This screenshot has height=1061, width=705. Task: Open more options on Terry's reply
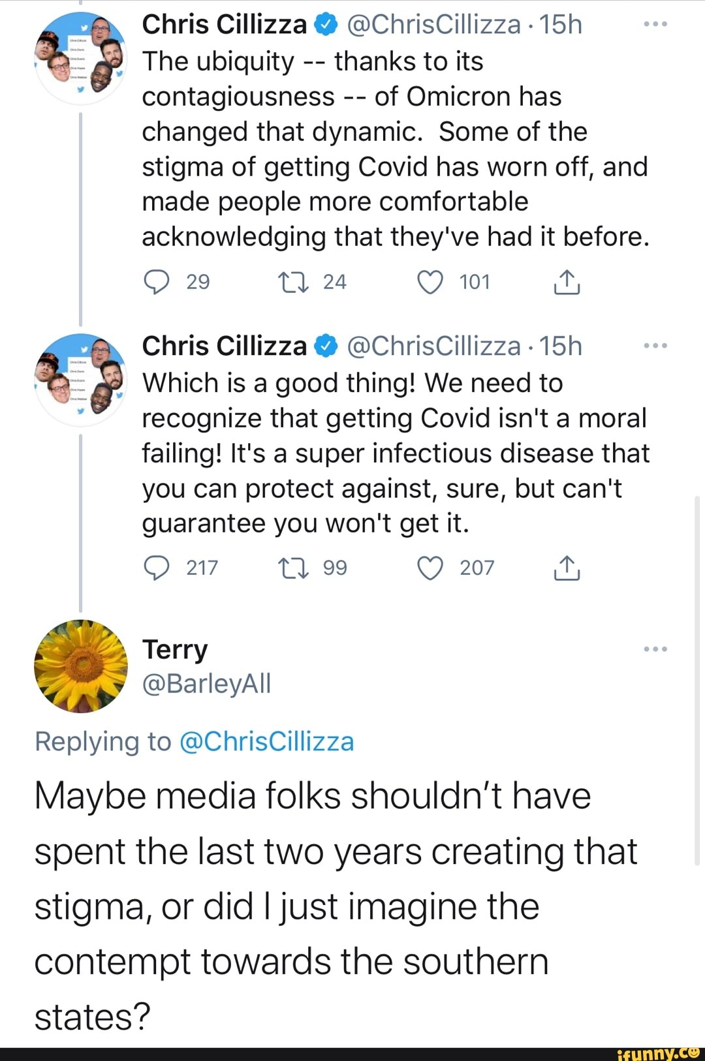click(x=655, y=649)
